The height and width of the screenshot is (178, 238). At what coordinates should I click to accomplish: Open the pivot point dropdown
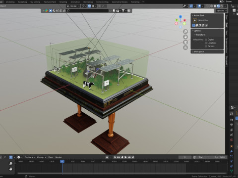[x=83, y=6]
